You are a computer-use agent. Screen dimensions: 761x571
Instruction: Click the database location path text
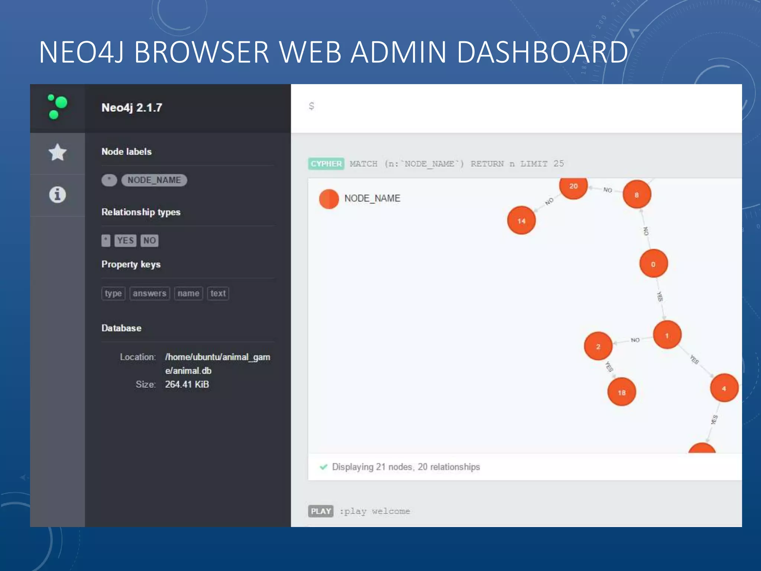[x=218, y=364]
